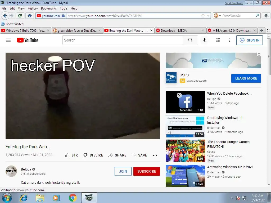Submit the YouTube search magnifier button
Image resolution: width=271 pixels, height=203 pixels.
pyautogui.click(x=190, y=40)
